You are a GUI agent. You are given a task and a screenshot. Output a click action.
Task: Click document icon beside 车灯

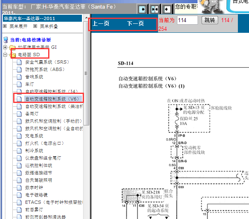pos(19,84)
